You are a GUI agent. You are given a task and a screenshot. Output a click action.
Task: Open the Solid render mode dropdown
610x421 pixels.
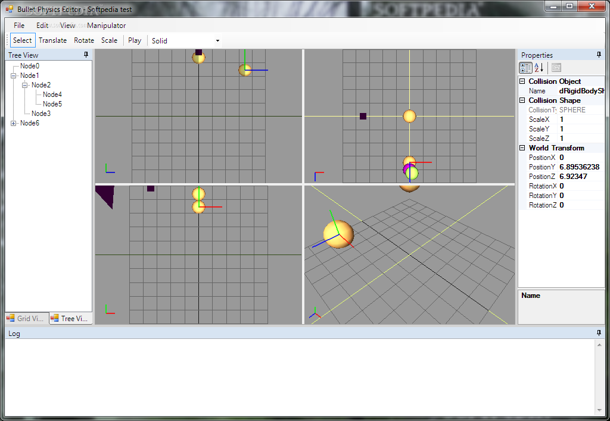[217, 41]
